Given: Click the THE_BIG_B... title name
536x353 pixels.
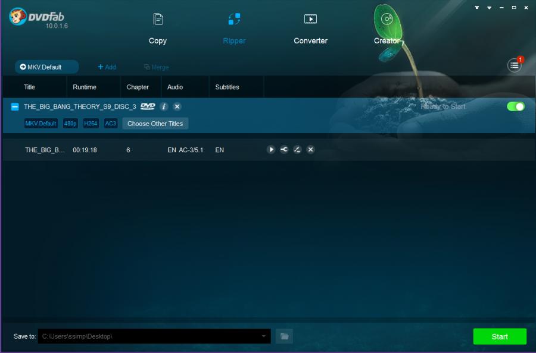Looking at the screenshot, I should point(45,150).
